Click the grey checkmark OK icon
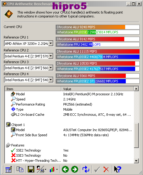143x175 pixels. [97, 169]
